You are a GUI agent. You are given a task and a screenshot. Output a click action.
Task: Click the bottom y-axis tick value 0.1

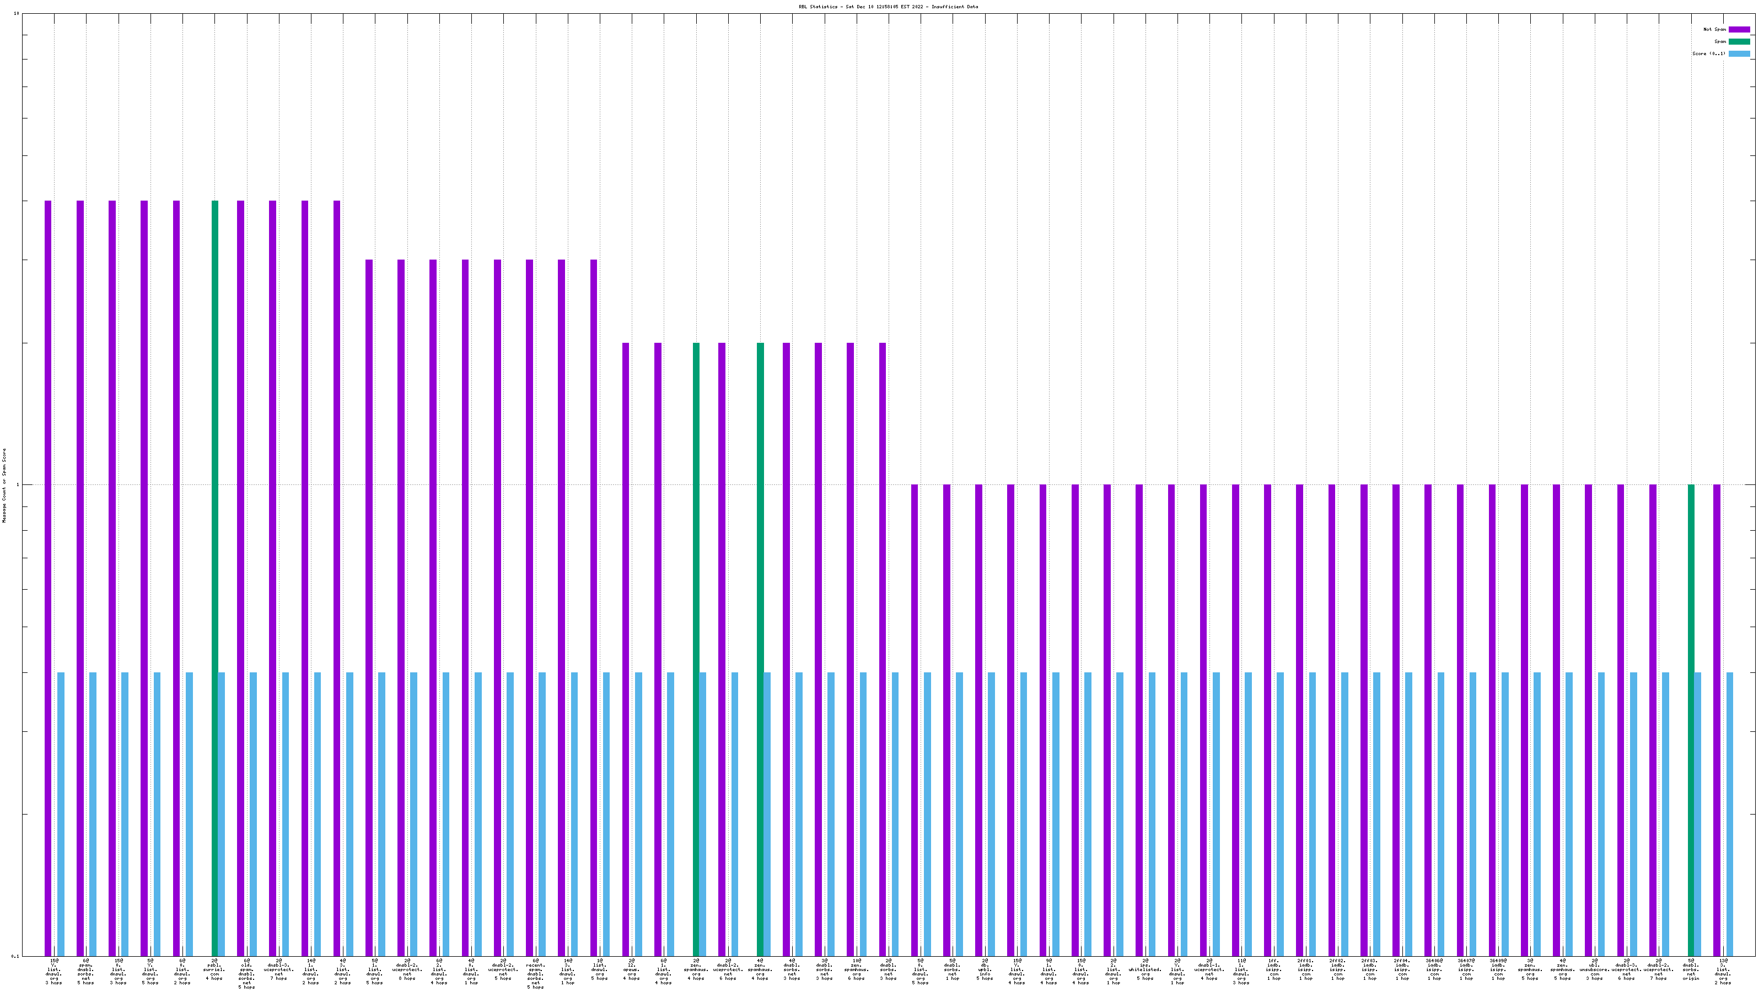tap(15, 956)
